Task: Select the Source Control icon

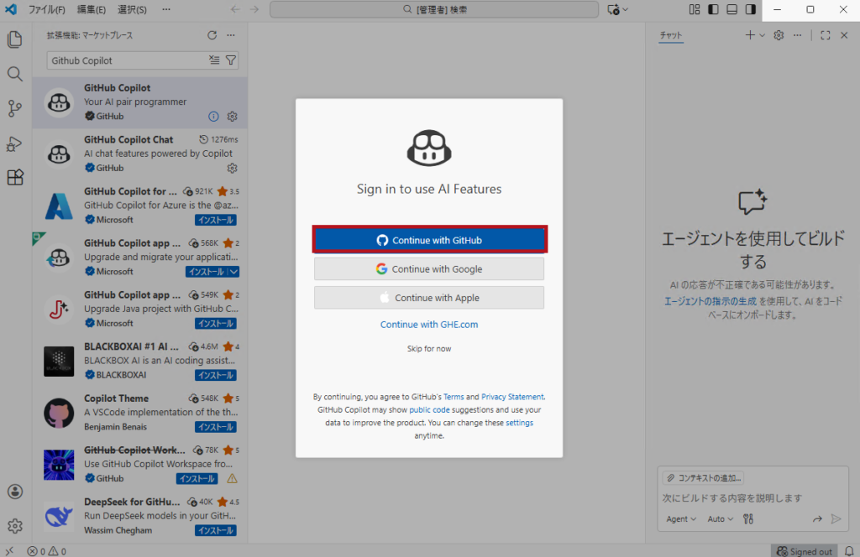Action: tap(14, 108)
